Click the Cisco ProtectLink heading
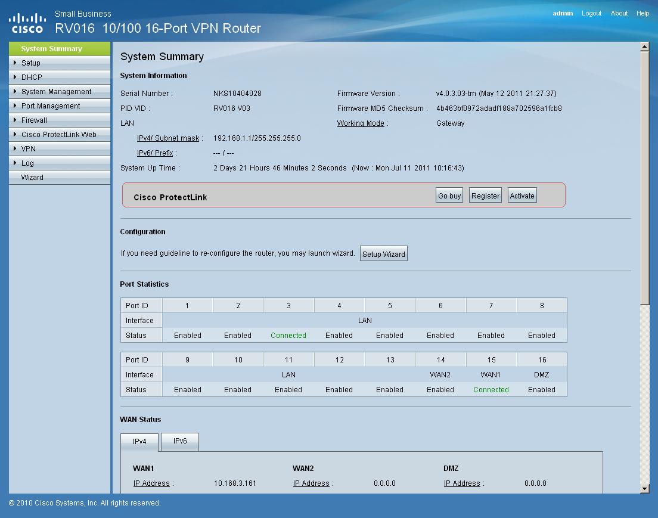Image resolution: width=658 pixels, height=518 pixels. pyautogui.click(x=170, y=197)
